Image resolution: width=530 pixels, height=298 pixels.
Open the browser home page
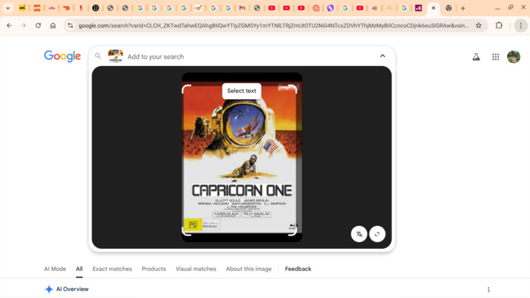[53, 25]
